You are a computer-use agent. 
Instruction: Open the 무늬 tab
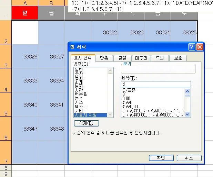coord(160,58)
